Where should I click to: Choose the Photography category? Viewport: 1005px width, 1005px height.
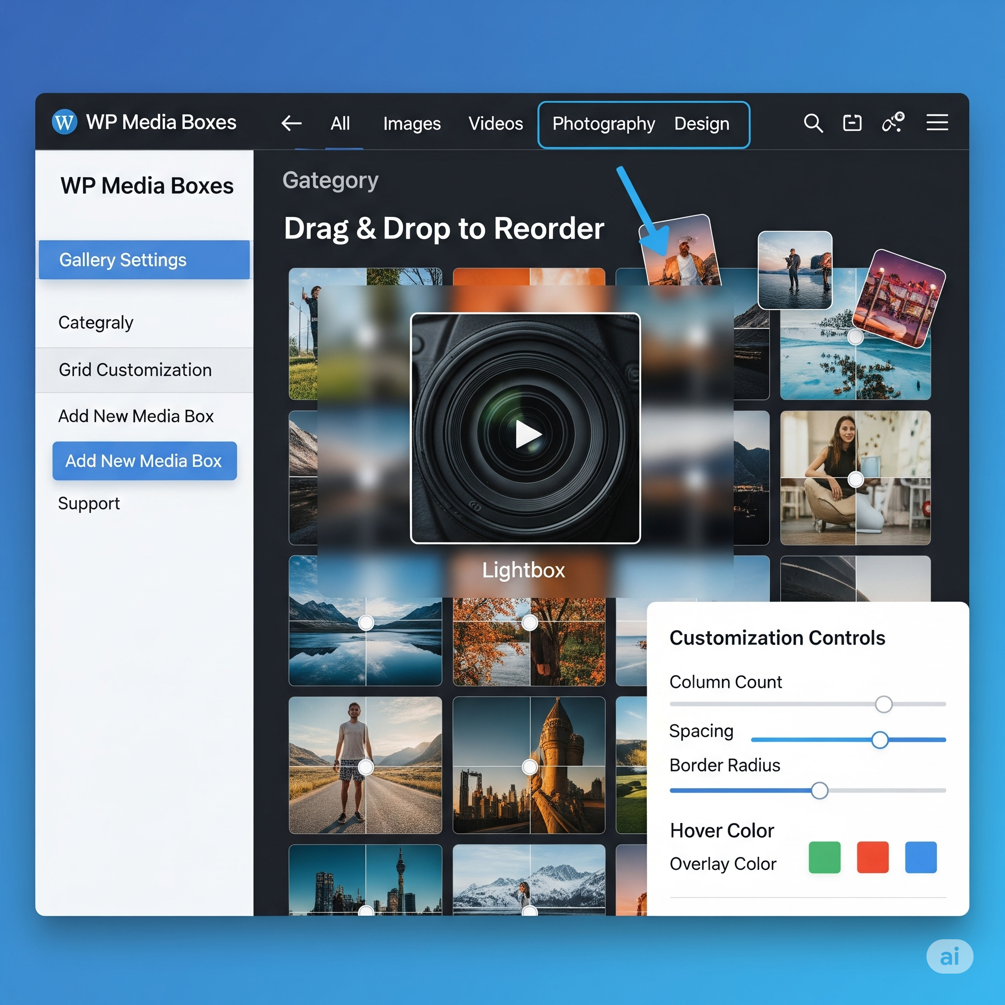pos(604,124)
